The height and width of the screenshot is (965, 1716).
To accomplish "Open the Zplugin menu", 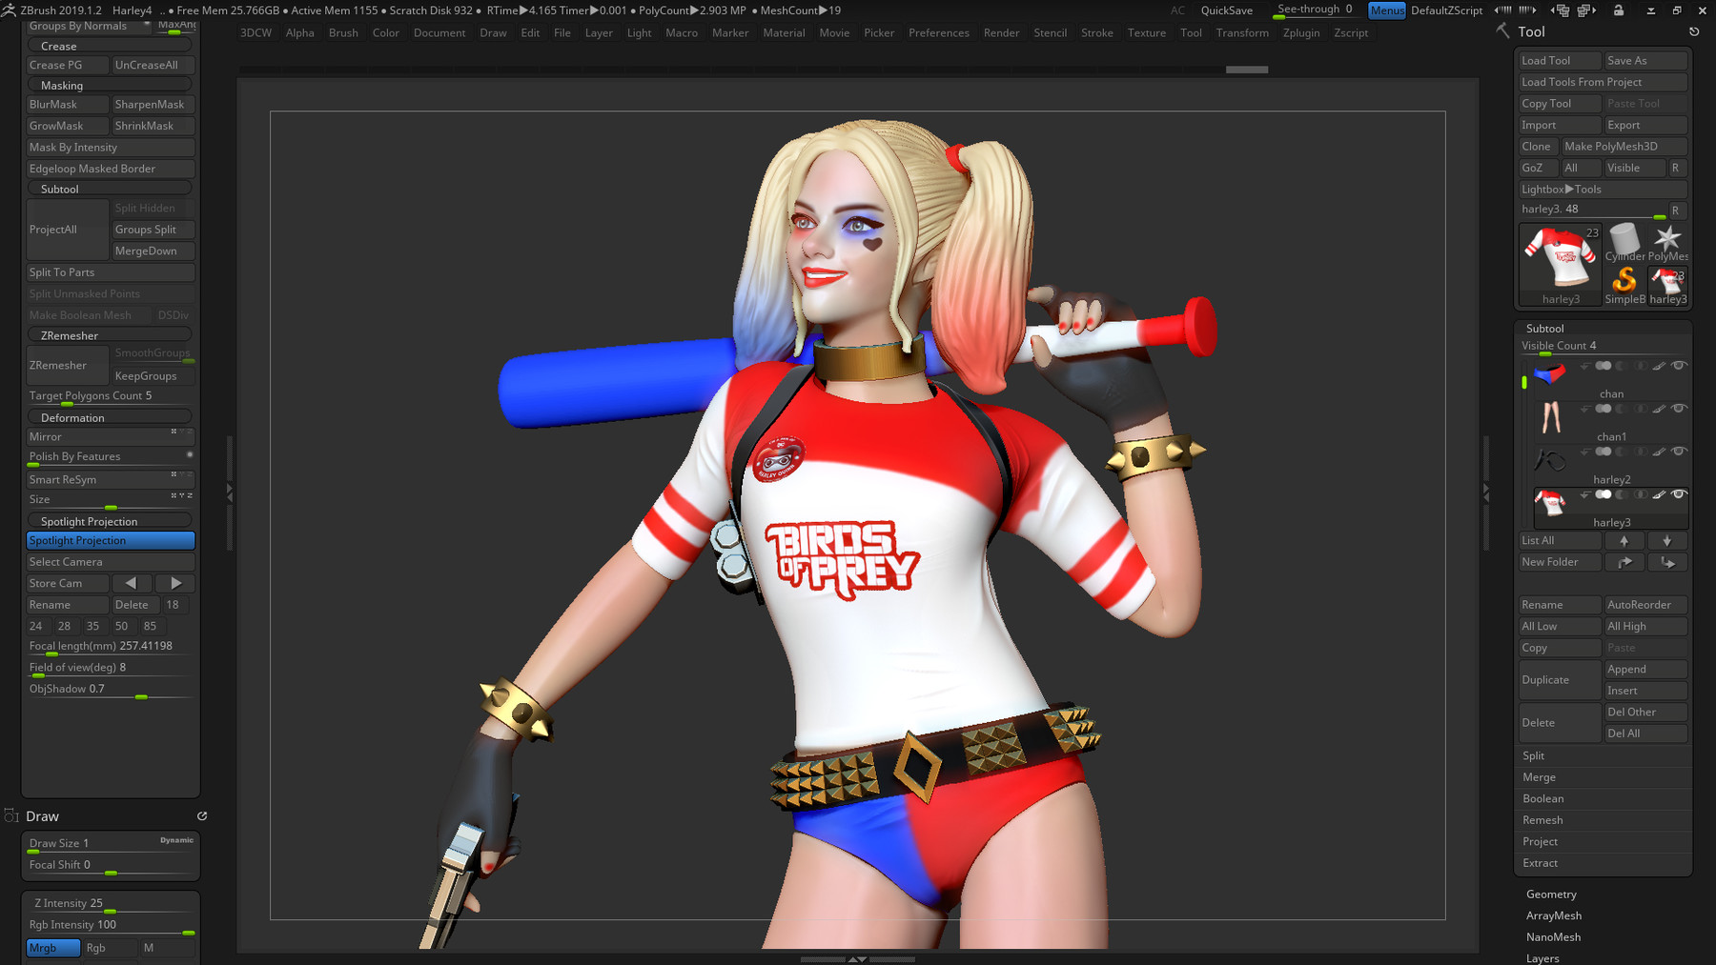I will pos(1301,33).
